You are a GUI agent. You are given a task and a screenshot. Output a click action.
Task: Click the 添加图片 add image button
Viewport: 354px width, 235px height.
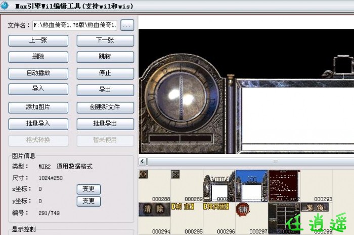(x=38, y=107)
